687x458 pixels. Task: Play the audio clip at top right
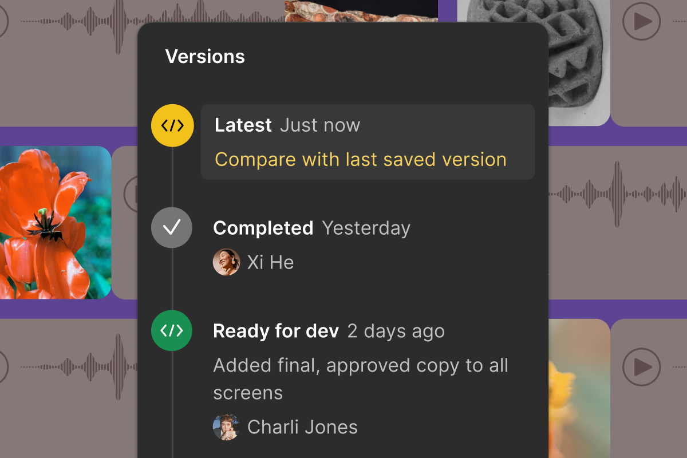[x=641, y=21]
